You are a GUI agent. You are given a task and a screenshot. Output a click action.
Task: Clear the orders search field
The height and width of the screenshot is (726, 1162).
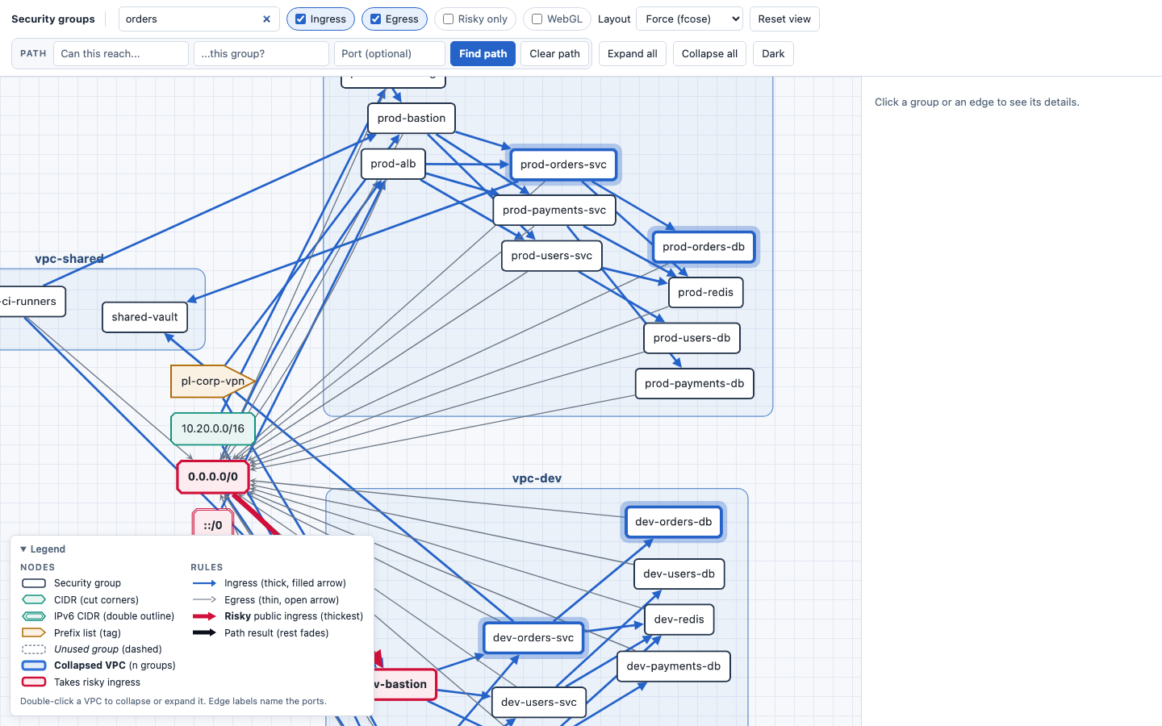(x=266, y=19)
